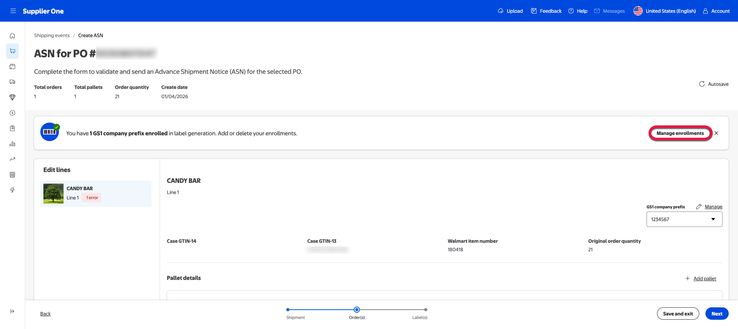Select the CANDY BAR line thumbnail
This screenshot has height=329, width=738.
pos(53,194)
